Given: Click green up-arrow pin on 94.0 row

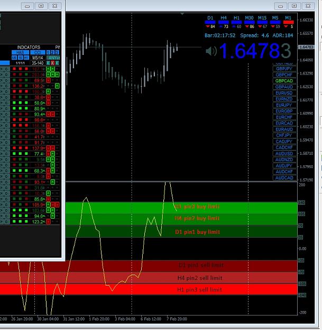Looking at the screenshot, I should click(53, 216).
